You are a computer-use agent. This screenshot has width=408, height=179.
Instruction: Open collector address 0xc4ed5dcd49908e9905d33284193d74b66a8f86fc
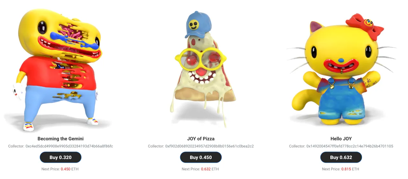click(69, 146)
